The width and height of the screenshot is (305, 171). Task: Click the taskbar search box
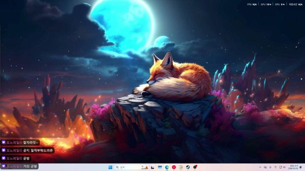132,167
